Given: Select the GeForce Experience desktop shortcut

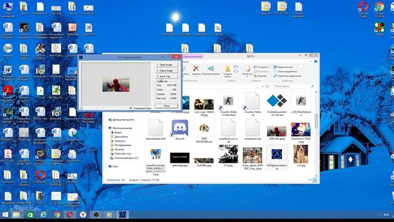Looking at the screenshot, I should click(24, 31).
